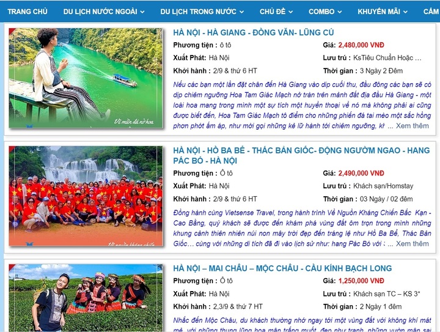Click the duration 2 Ngày 1 đêm
The width and height of the screenshot is (440, 332).
click(x=381, y=306)
